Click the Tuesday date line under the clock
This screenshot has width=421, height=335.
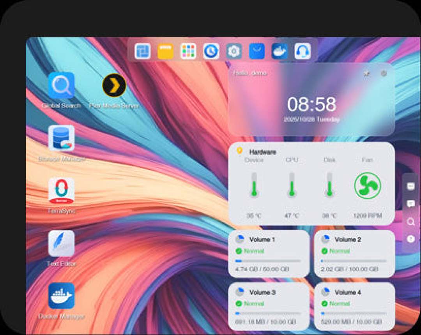click(x=311, y=119)
